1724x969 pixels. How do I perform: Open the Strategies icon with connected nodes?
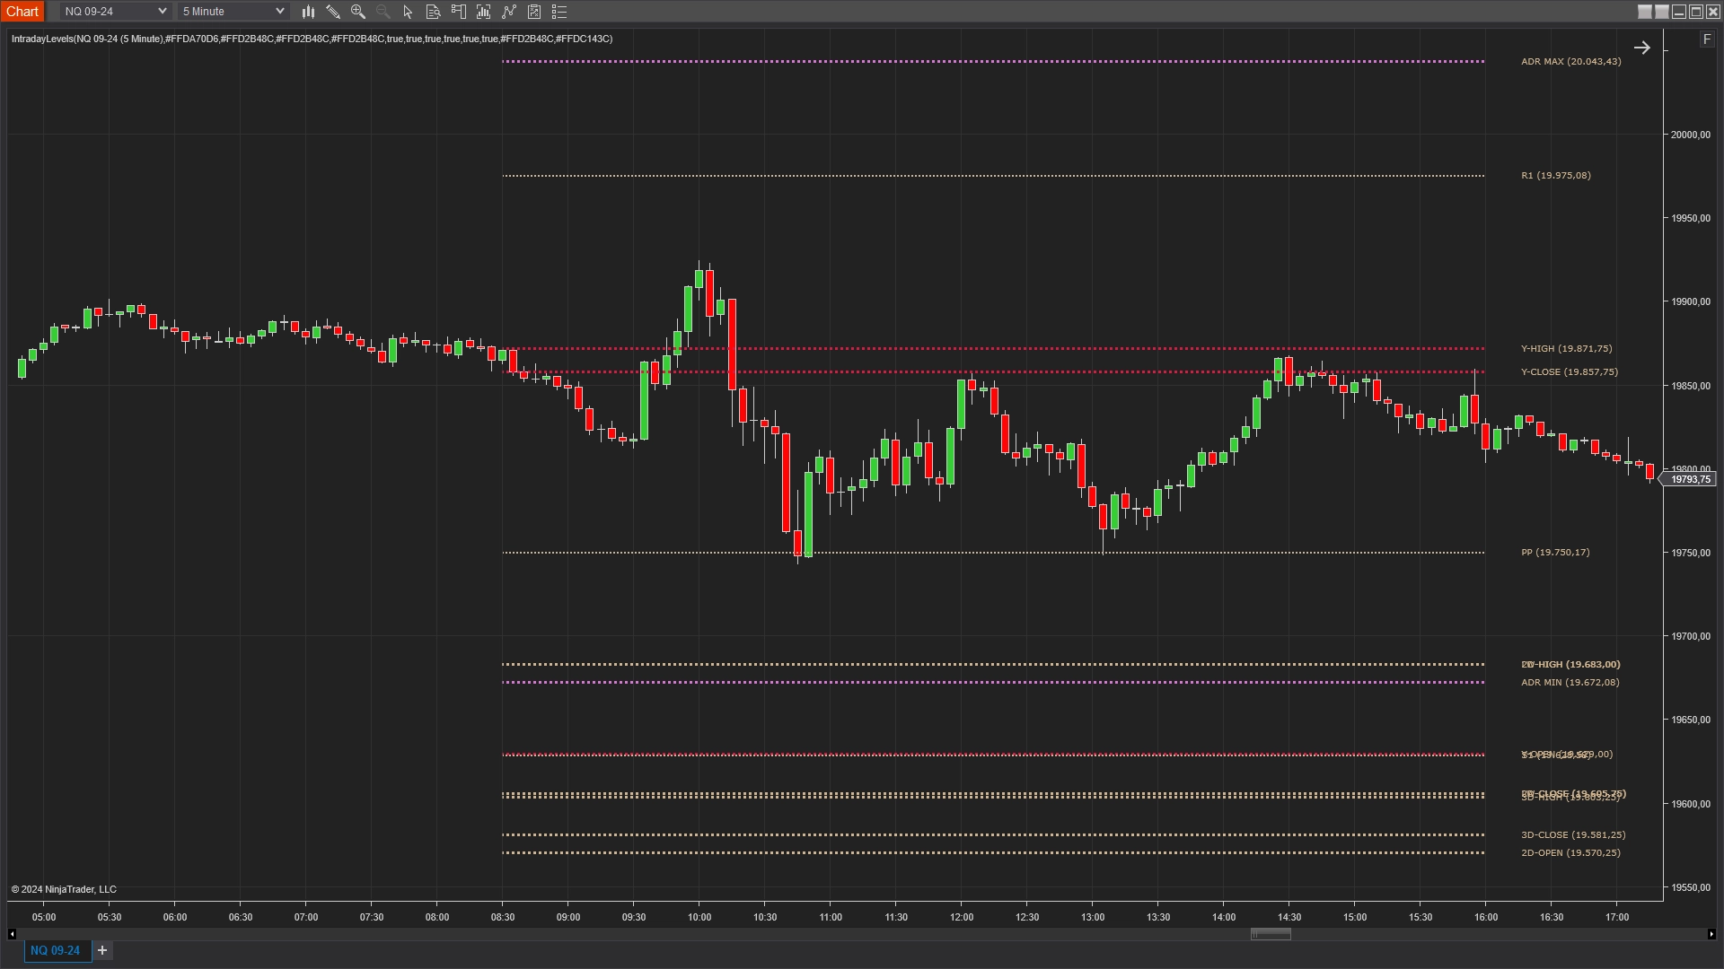[509, 12]
